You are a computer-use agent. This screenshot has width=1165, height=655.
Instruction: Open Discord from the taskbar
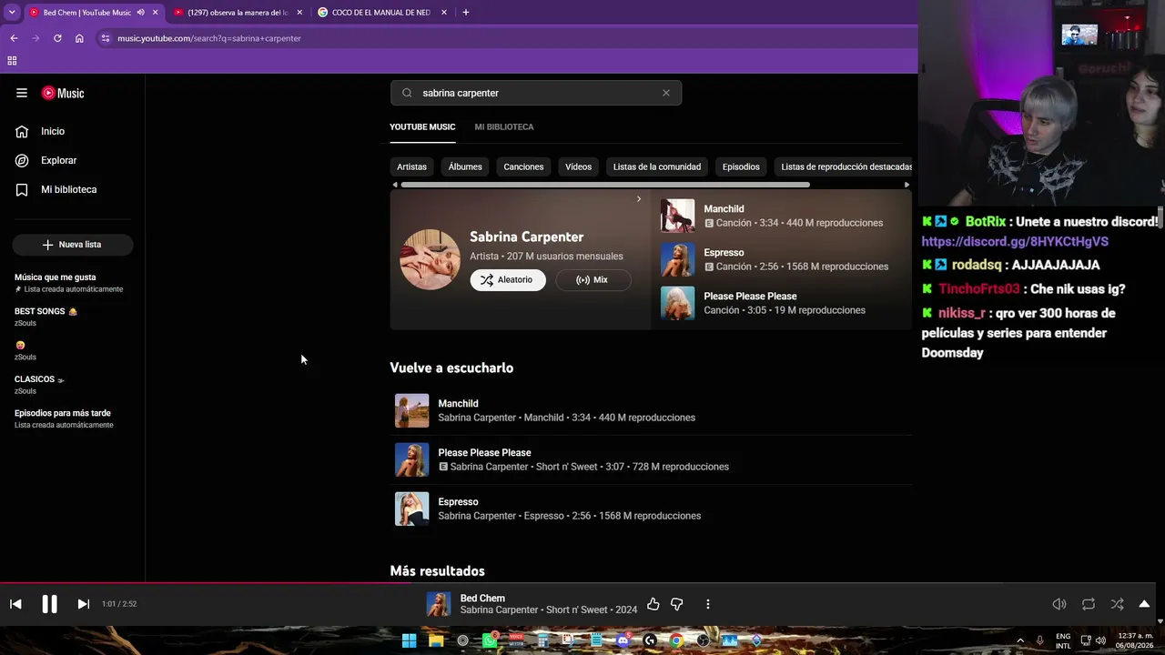point(623,640)
